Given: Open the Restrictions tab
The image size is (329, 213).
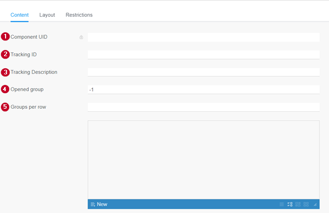Looking at the screenshot, I should (x=79, y=15).
